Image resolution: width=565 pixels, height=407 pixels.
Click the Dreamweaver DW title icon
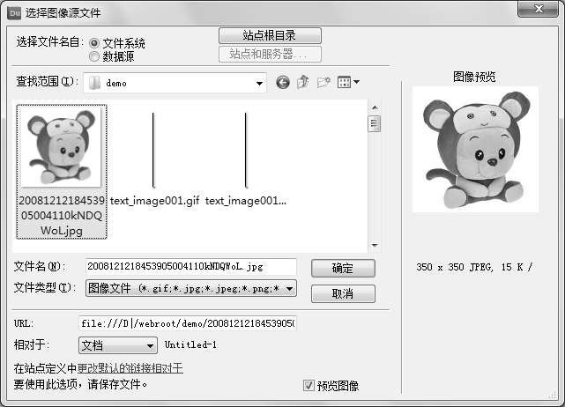coord(14,13)
